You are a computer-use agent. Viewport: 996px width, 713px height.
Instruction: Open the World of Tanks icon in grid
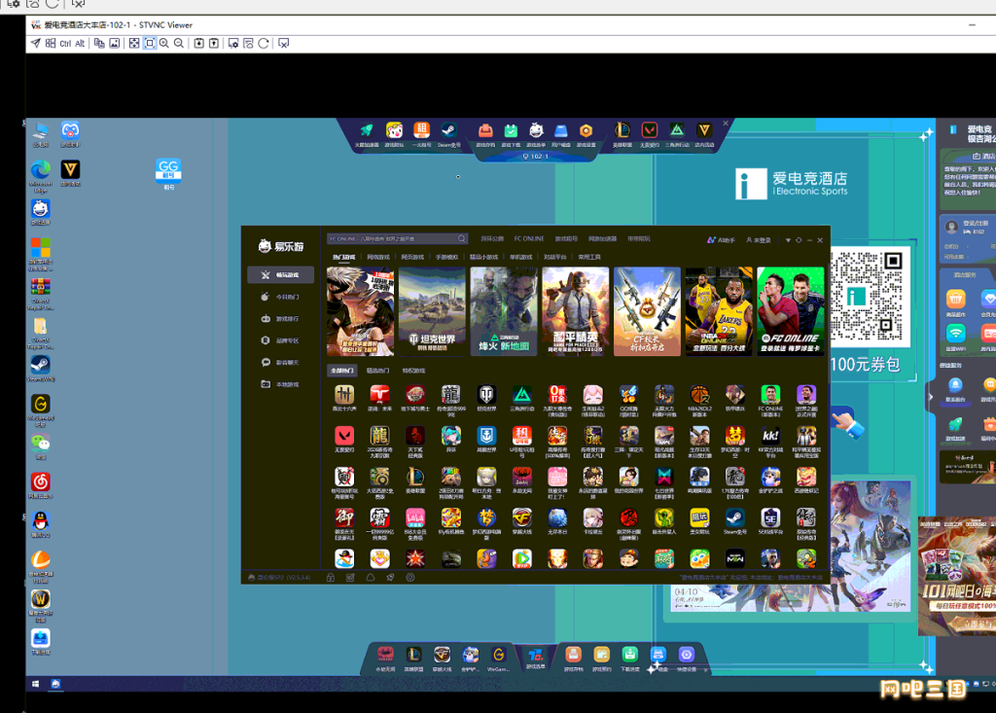tap(486, 395)
